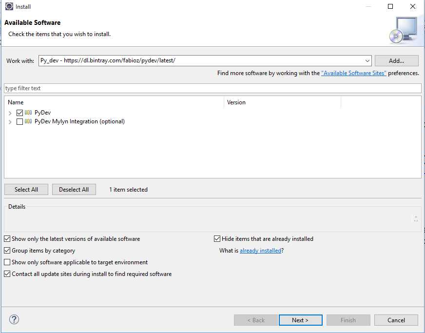Click the PyDev Mylyn Integration category icon
425x333 pixels.
(x=28, y=121)
